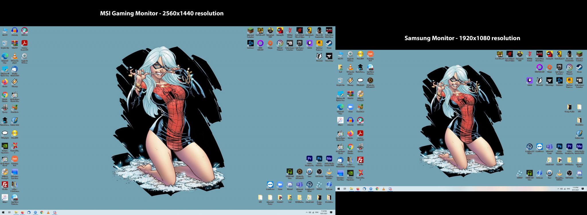The image size is (587, 215).
Task: Click Minecraft Launcher icon on the MSI desktop
Action: pos(251,30)
